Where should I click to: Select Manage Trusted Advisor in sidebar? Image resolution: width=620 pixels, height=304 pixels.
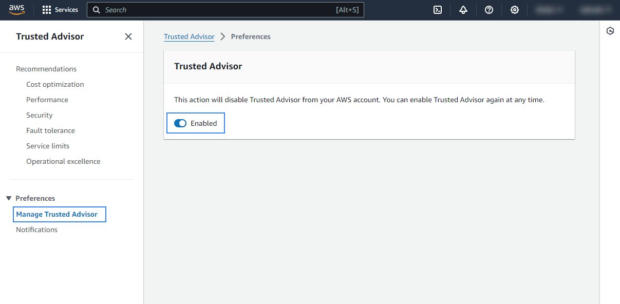57,214
